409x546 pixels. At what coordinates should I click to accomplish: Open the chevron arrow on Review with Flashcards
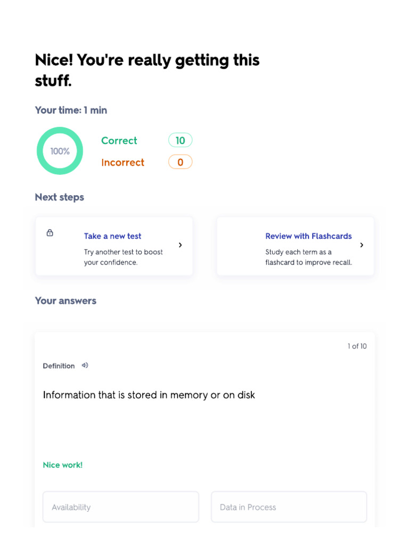(362, 245)
